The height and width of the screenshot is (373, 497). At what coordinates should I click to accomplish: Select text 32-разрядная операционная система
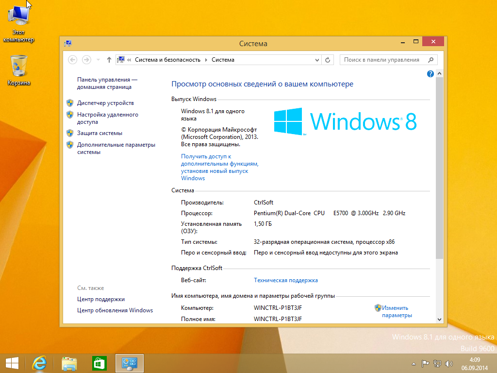(x=303, y=242)
